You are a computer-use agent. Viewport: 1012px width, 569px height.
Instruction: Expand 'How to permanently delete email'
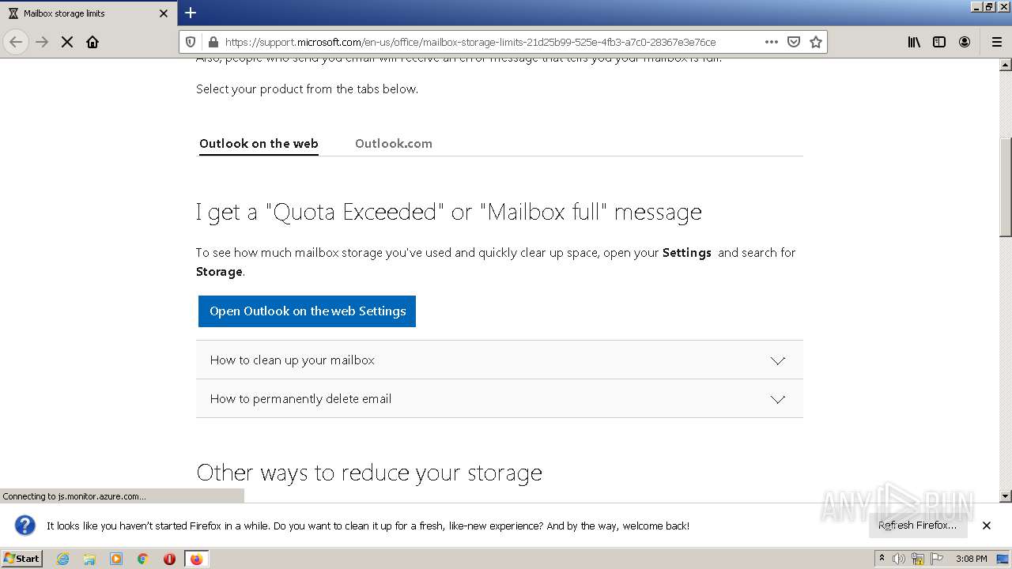(x=499, y=399)
